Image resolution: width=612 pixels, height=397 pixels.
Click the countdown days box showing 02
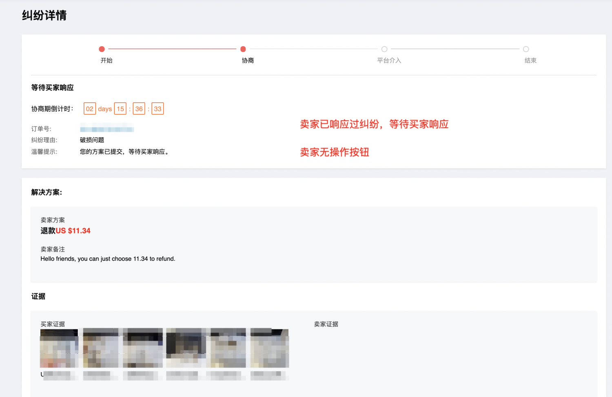pyautogui.click(x=90, y=109)
